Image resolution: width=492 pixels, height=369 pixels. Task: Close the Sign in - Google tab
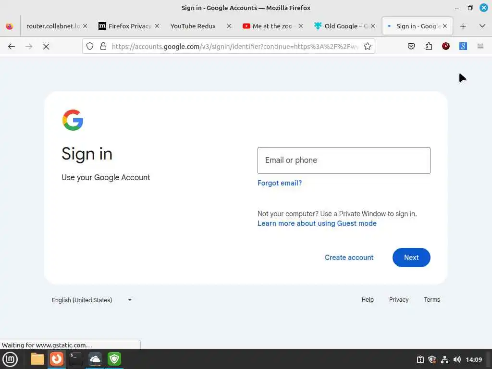[x=445, y=26]
